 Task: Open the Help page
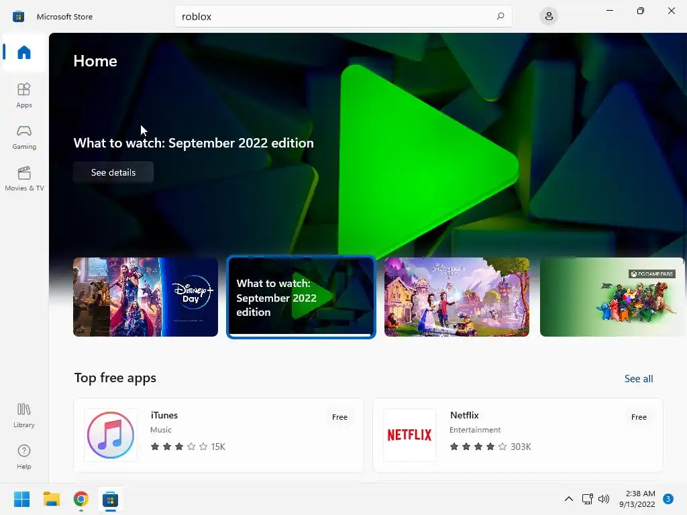point(24,457)
